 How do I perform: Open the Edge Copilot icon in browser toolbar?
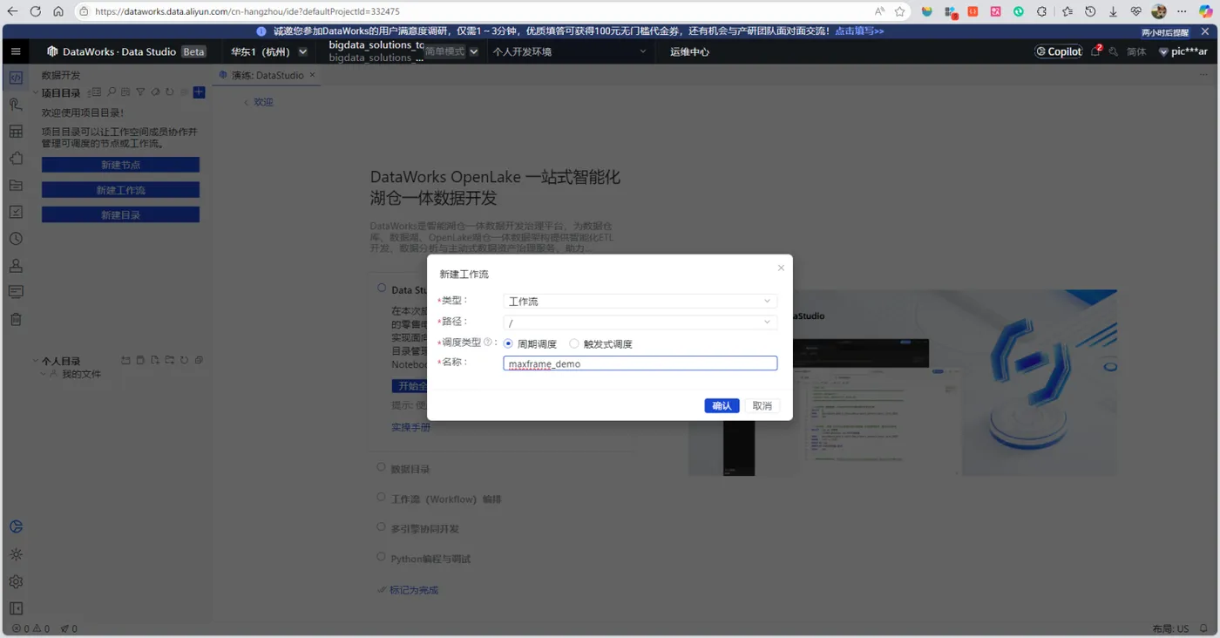tap(1204, 11)
